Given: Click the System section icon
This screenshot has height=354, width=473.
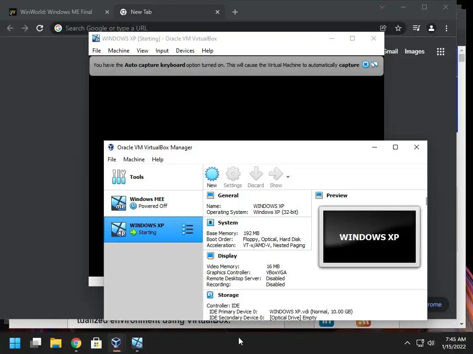Looking at the screenshot, I should (210, 223).
